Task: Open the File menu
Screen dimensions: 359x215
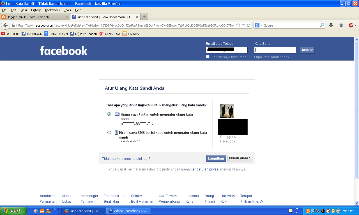Action: pos(4,10)
